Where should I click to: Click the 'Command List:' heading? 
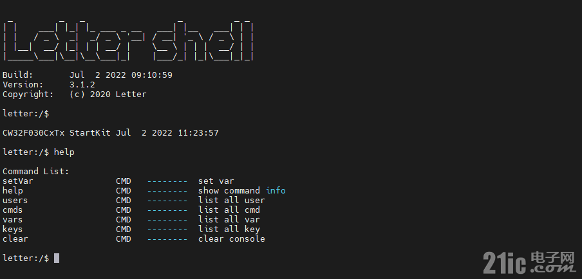pyautogui.click(x=36, y=172)
